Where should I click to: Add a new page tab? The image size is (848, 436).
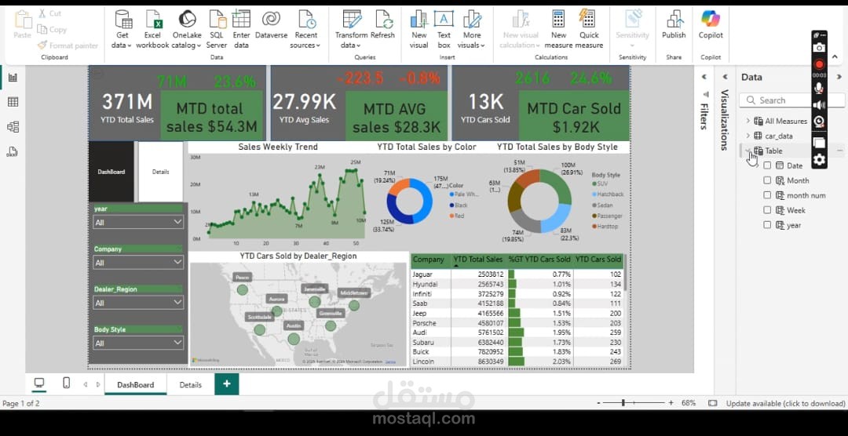pos(227,383)
